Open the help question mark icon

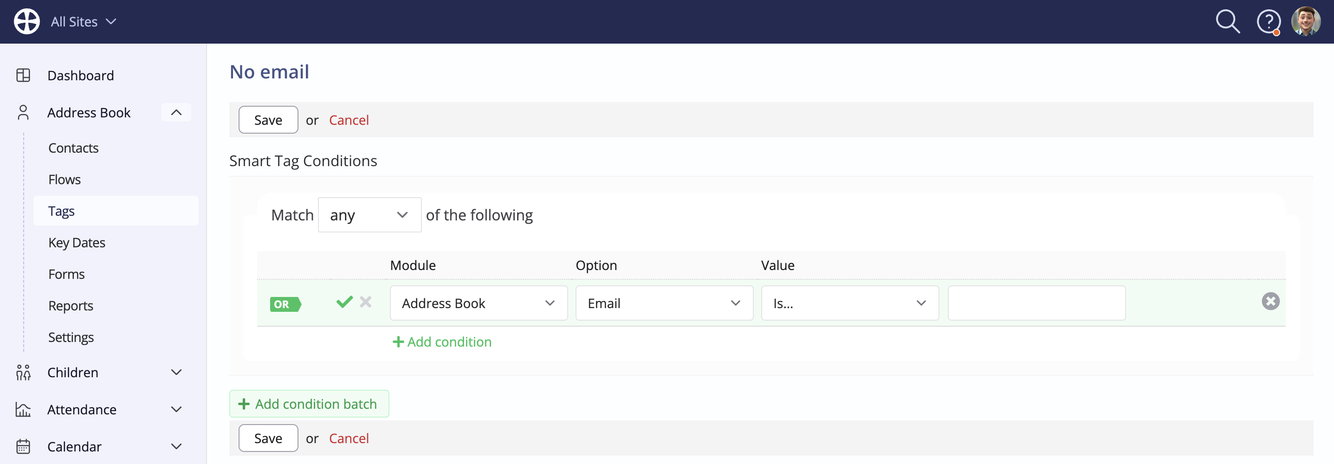1268,22
